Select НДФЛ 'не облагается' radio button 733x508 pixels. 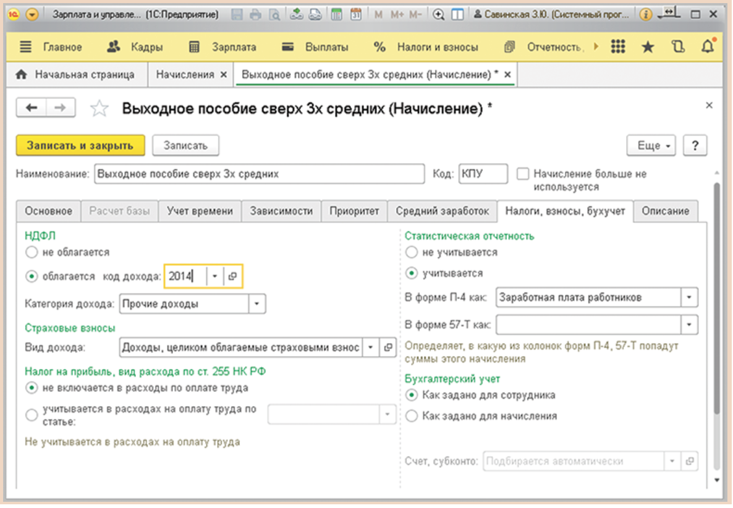(x=32, y=252)
